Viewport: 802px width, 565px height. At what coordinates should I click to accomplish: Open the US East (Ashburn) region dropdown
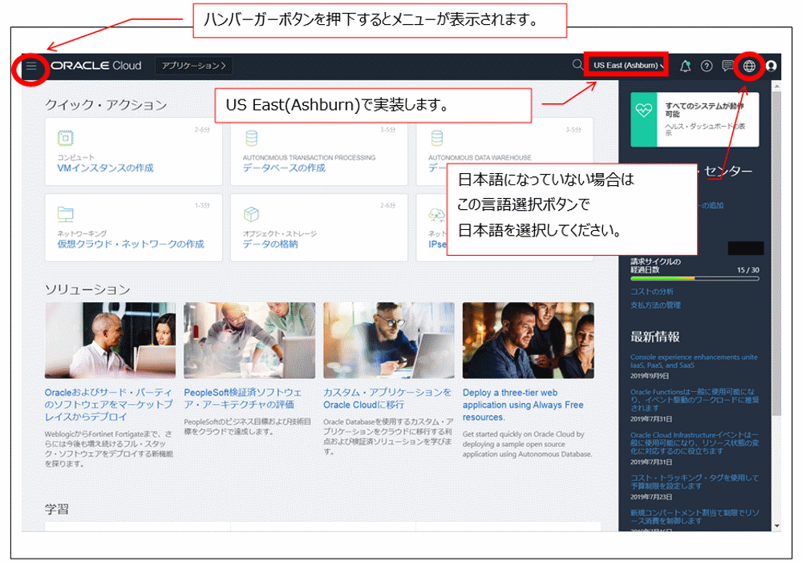pos(626,66)
